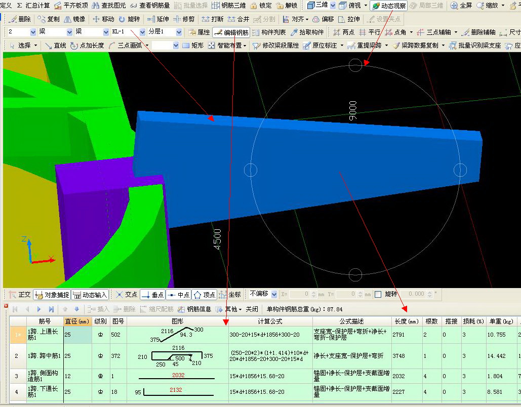Screen dimensions: 521x407
Task: Select the 打断 break tool
Action: (213, 19)
